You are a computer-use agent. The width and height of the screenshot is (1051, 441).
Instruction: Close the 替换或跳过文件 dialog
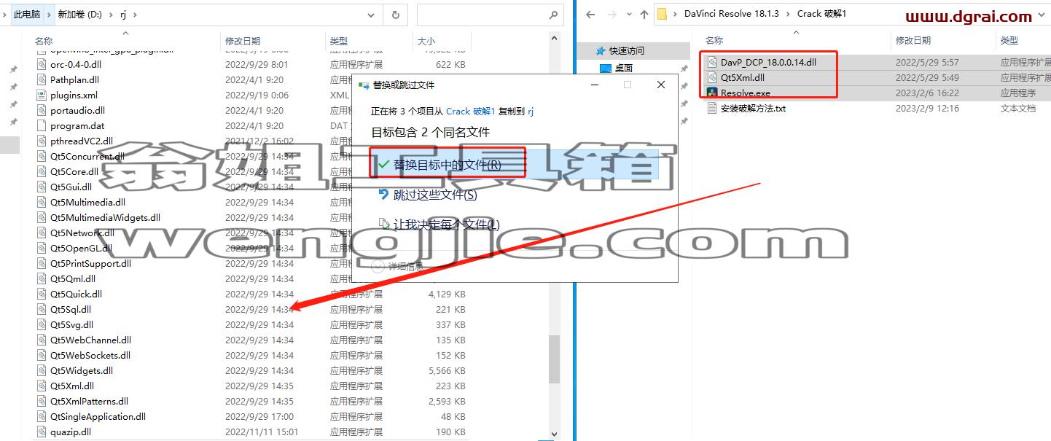661,85
